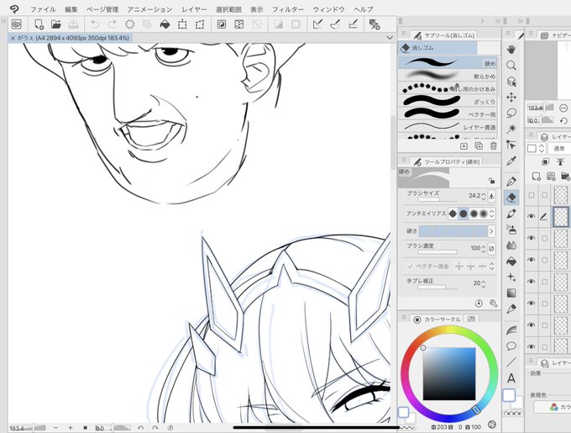Select the straight line tool
Viewport: 571px width, 433px height.
pos(511,362)
